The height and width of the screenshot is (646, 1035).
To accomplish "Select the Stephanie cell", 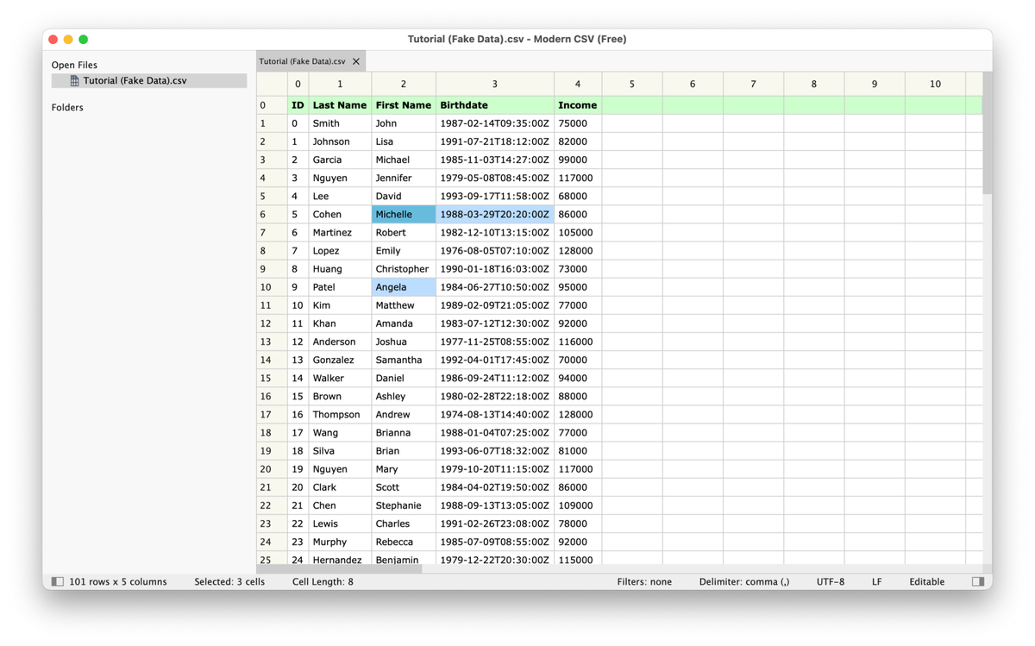I will coord(404,505).
